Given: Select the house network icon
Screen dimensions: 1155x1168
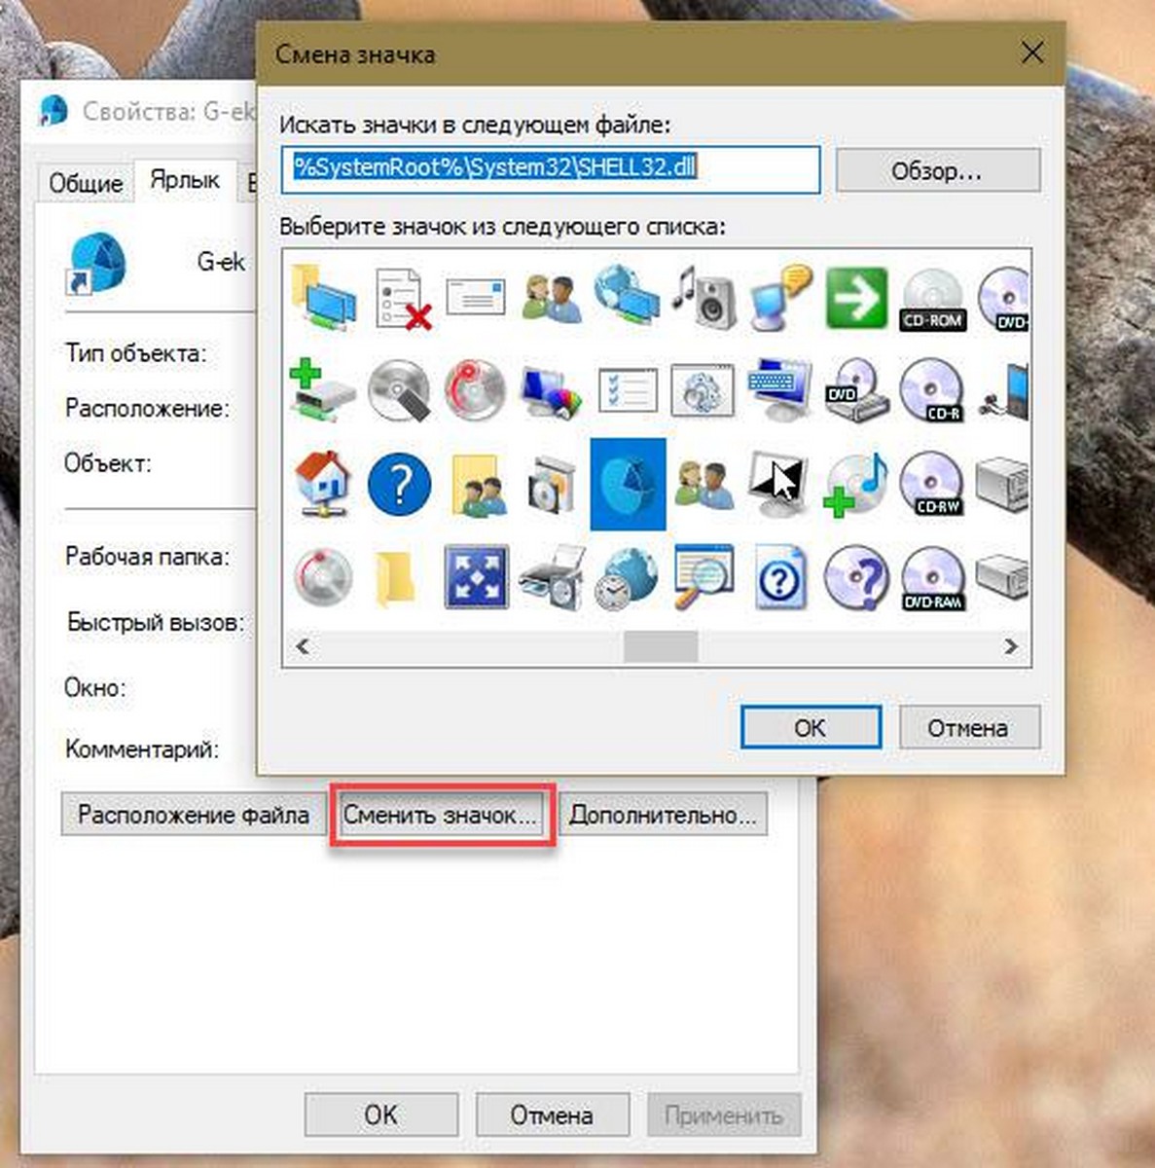Looking at the screenshot, I should pos(322,484).
